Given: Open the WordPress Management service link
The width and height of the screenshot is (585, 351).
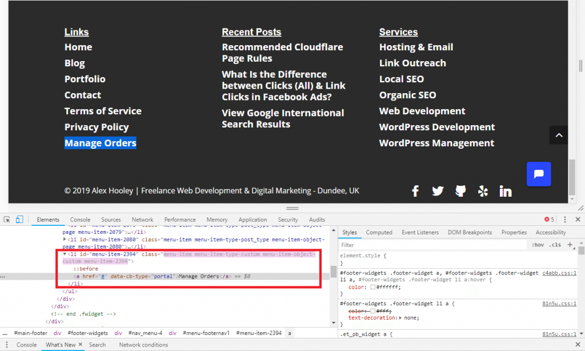Looking at the screenshot, I should (x=436, y=143).
